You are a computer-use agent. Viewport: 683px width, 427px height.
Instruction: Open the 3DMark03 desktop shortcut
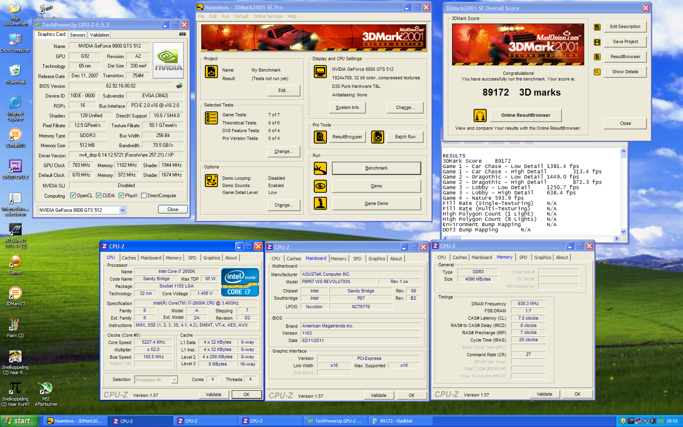15,296
